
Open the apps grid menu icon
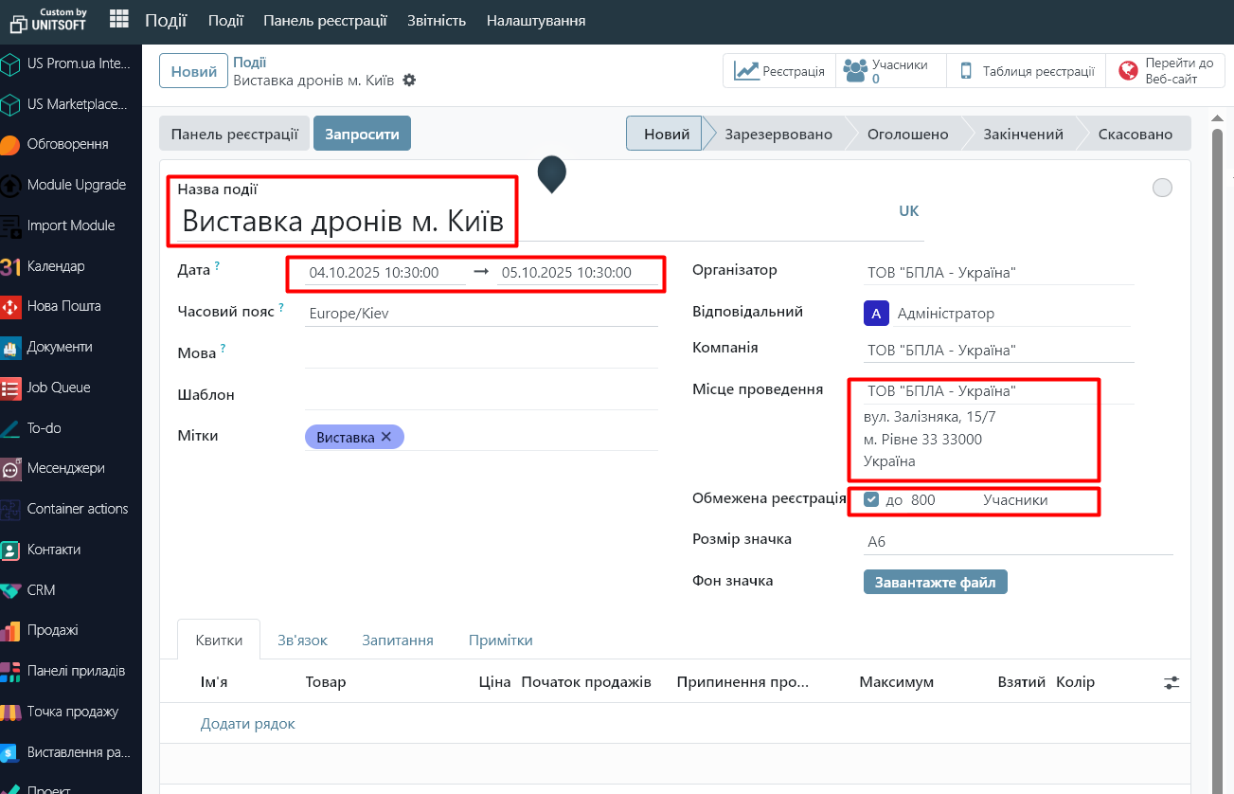coord(119,19)
